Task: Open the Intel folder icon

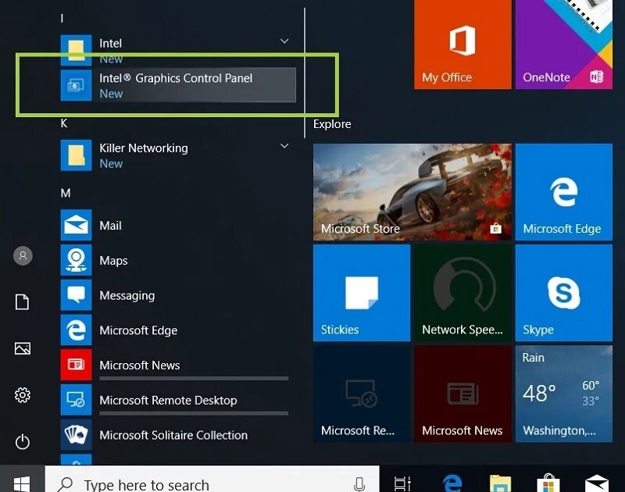Action: (x=76, y=50)
